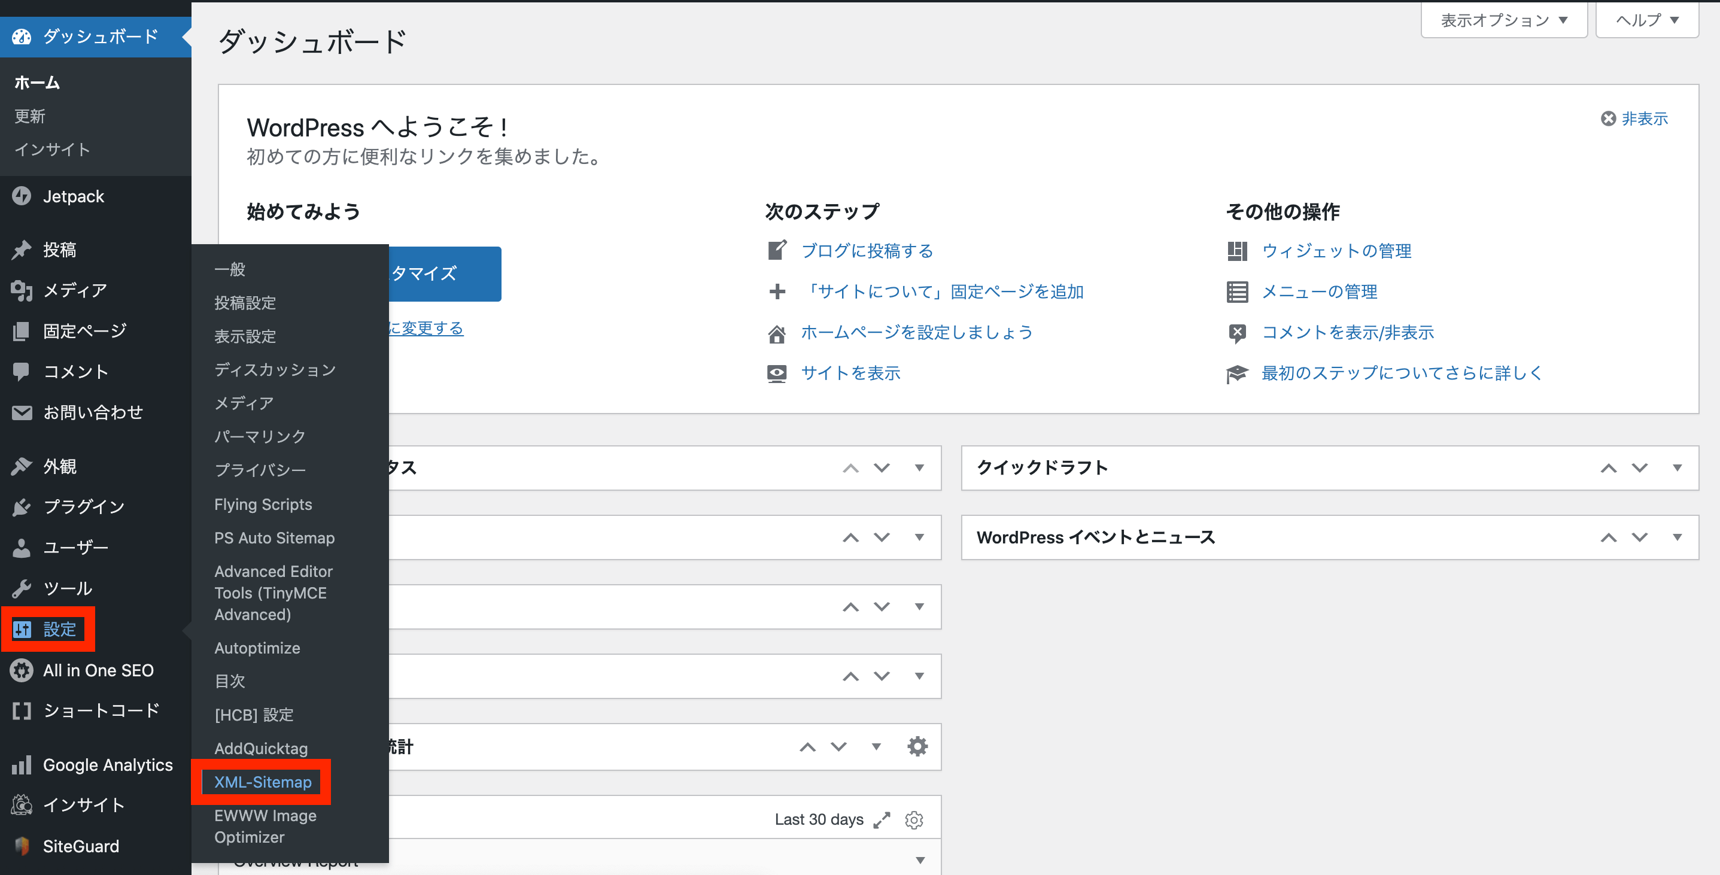1720x875 pixels.
Task: Move the 統計 widget up
Action: 807,746
